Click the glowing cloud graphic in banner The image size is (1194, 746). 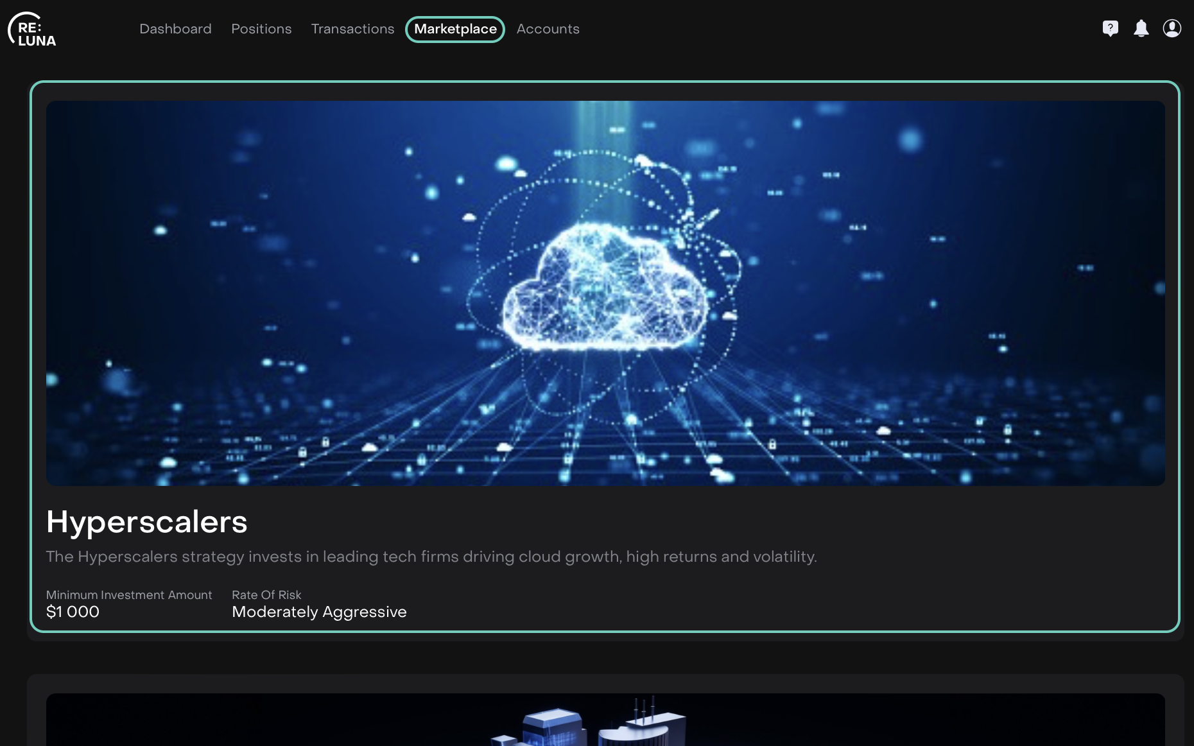click(x=603, y=289)
